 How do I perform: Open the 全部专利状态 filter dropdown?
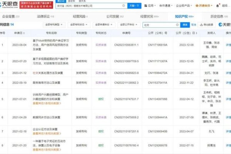(x=79, y=25)
